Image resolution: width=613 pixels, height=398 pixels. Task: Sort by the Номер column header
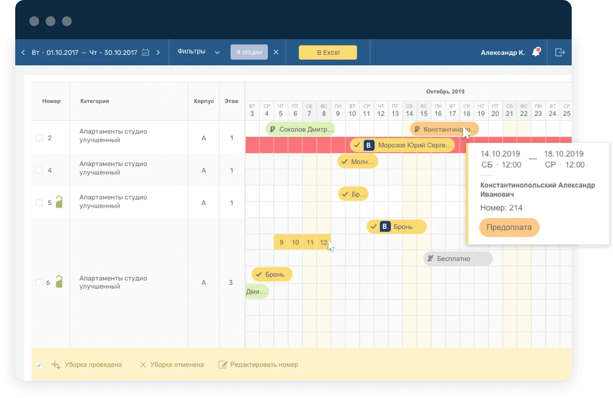[x=51, y=101]
